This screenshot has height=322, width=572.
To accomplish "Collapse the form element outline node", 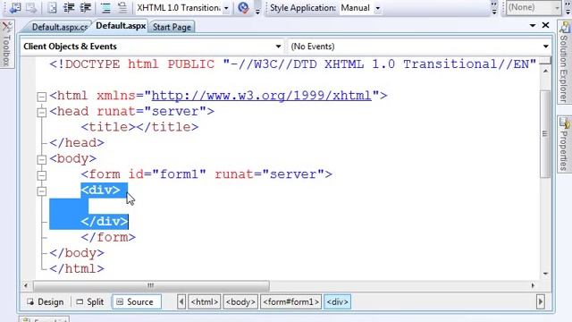I will (x=42, y=175).
